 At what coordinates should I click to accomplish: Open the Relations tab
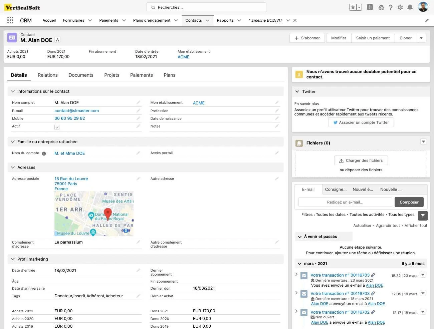pos(48,75)
